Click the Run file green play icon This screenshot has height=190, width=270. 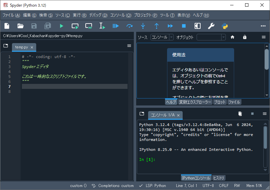61,26
